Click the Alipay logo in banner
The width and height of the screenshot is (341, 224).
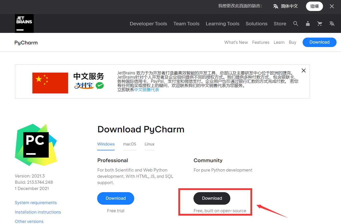tap(84, 86)
